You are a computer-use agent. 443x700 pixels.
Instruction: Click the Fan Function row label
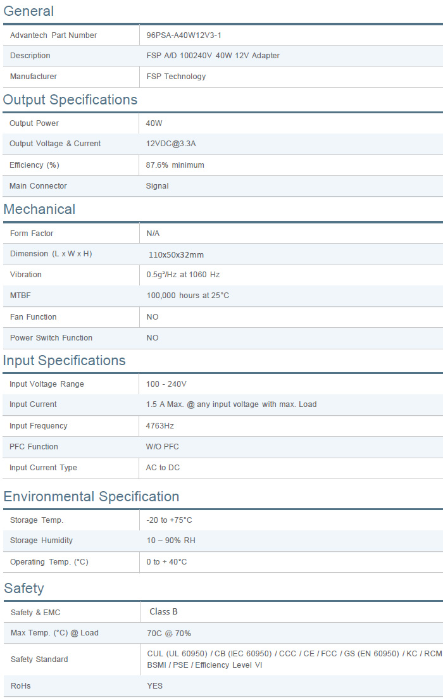click(x=34, y=317)
